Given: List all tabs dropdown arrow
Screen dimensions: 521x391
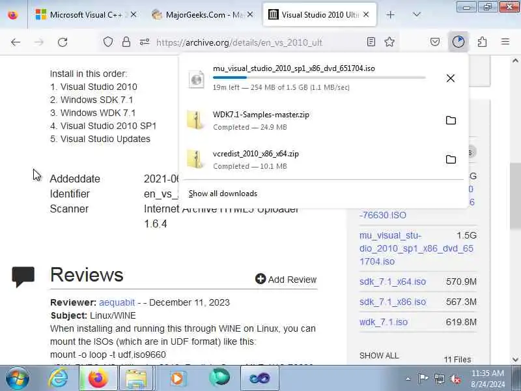Looking at the screenshot, I should (416, 14).
